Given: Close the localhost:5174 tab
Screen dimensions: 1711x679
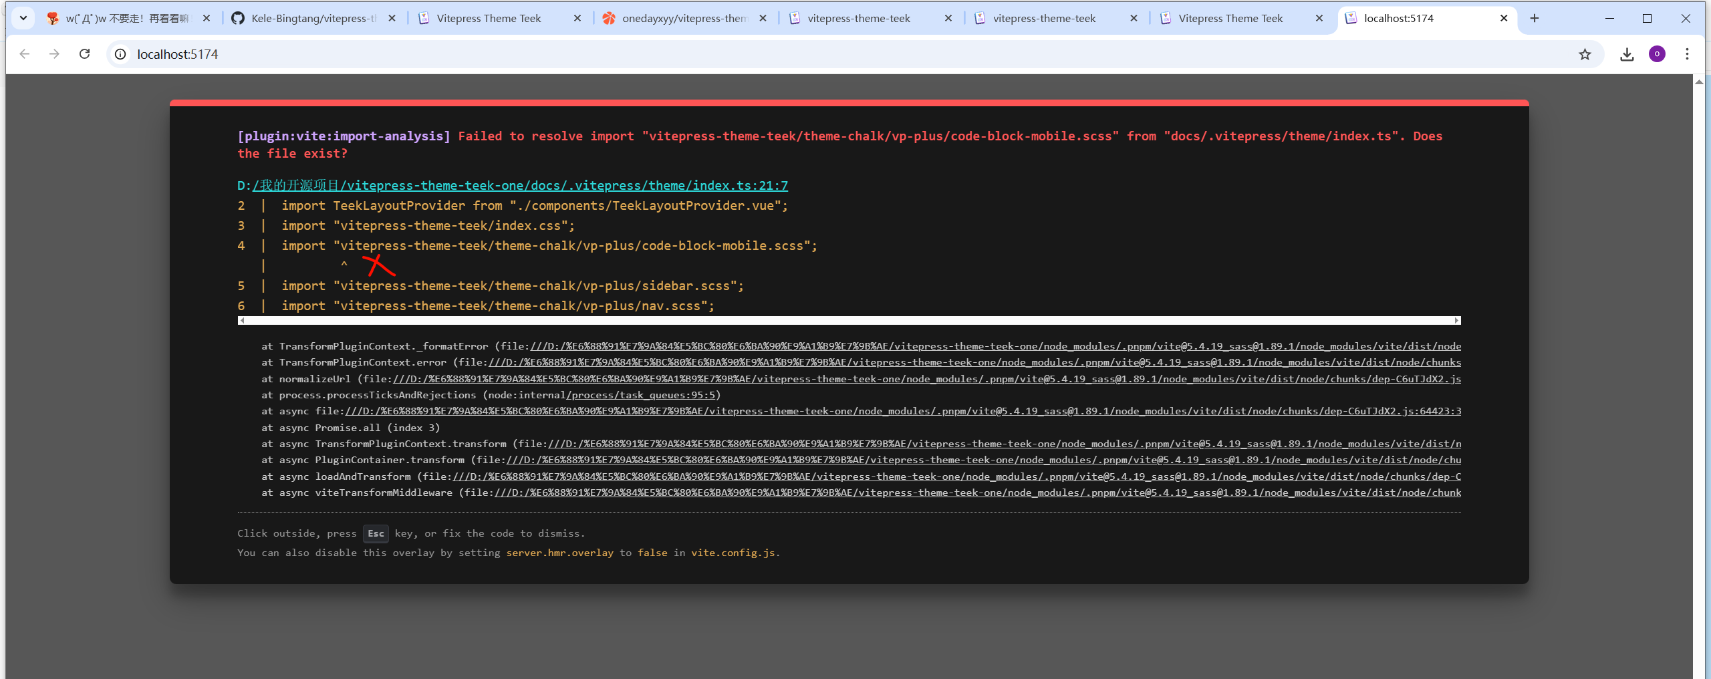Looking at the screenshot, I should (x=1504, y=18).
